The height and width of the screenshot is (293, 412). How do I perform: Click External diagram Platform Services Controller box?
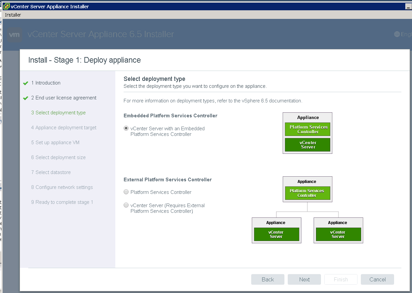click(x=308, y=193)
